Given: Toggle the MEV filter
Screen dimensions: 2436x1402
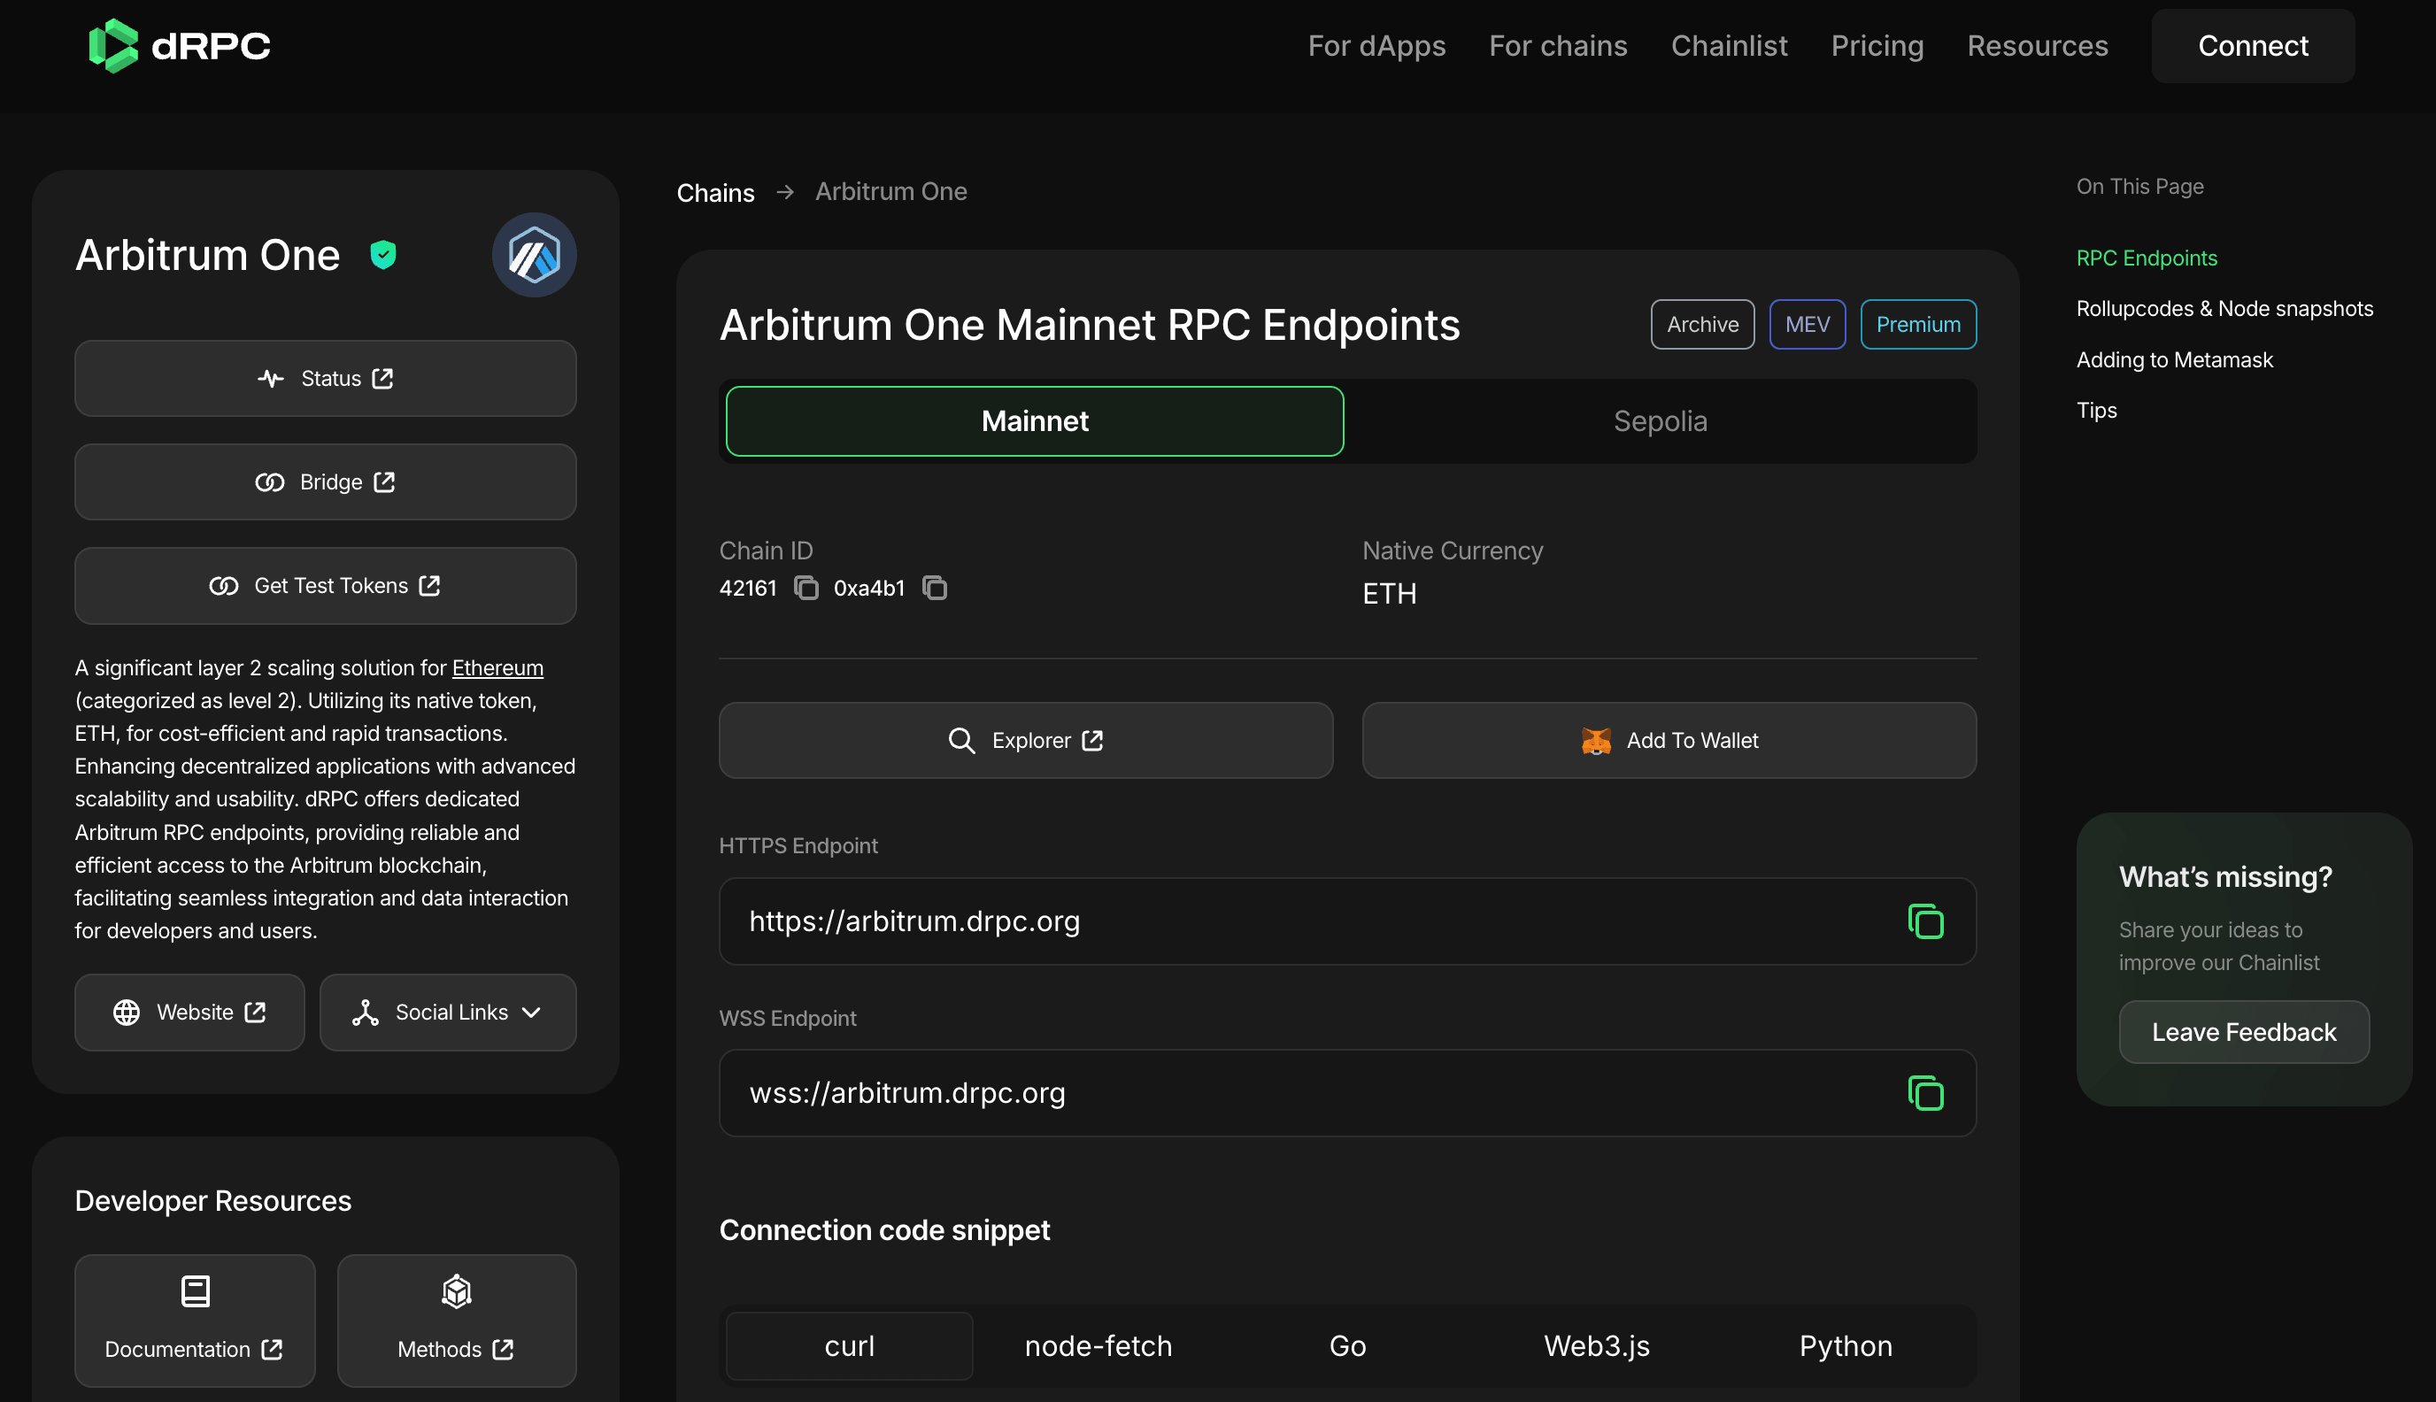Looking at the screenshot, I should 1808,325.
